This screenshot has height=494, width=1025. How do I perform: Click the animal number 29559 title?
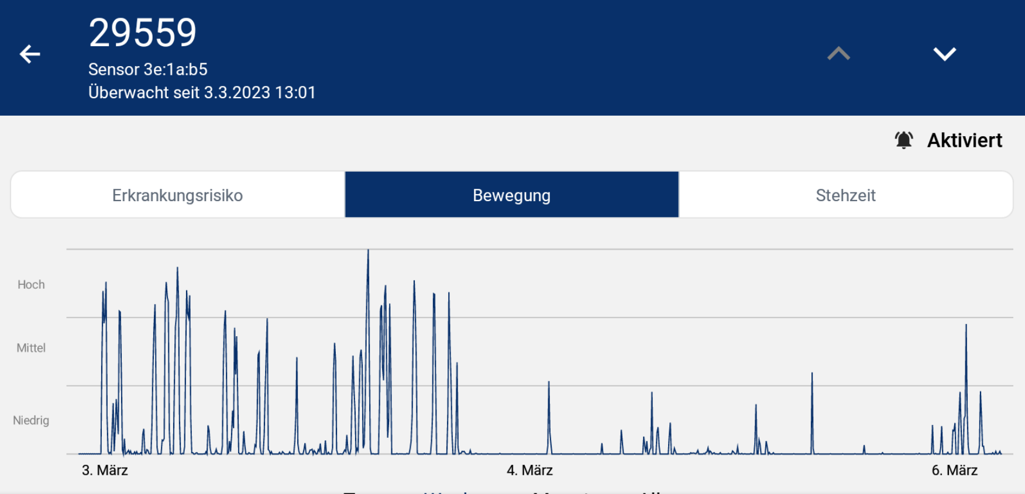(143, 33)
